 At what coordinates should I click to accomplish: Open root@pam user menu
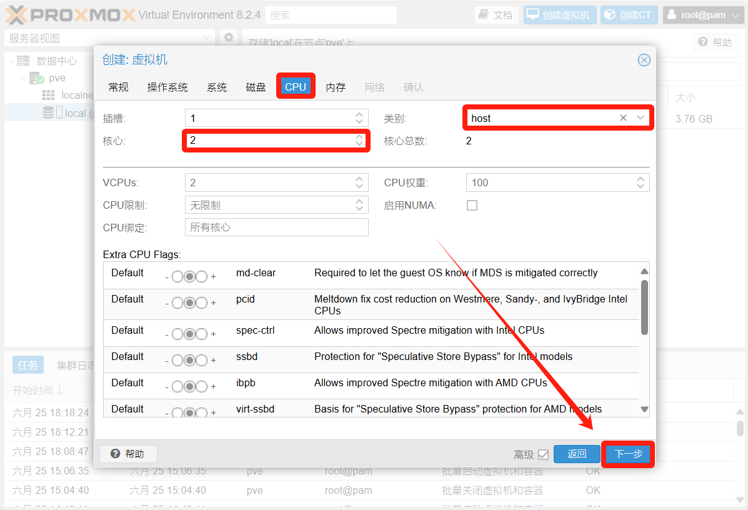tap(703, 15)
